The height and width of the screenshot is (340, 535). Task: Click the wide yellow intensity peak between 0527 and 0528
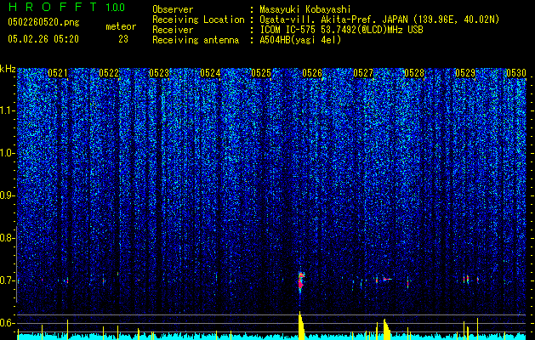point(387,330)
